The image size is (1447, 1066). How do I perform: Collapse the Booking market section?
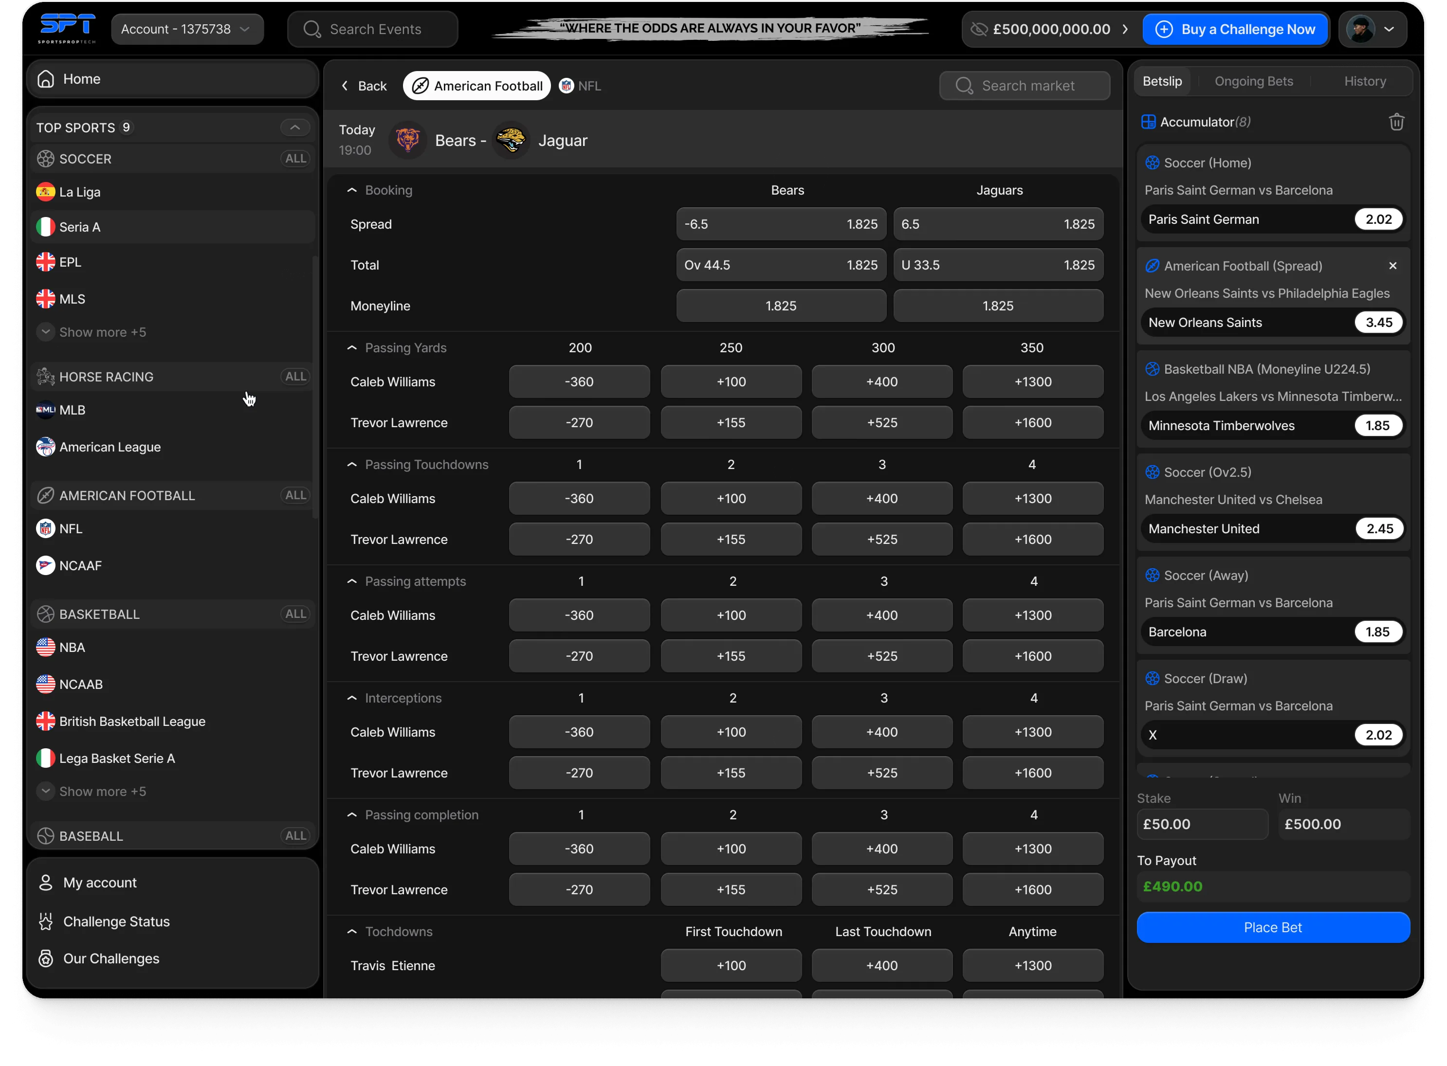pos(352,190)
